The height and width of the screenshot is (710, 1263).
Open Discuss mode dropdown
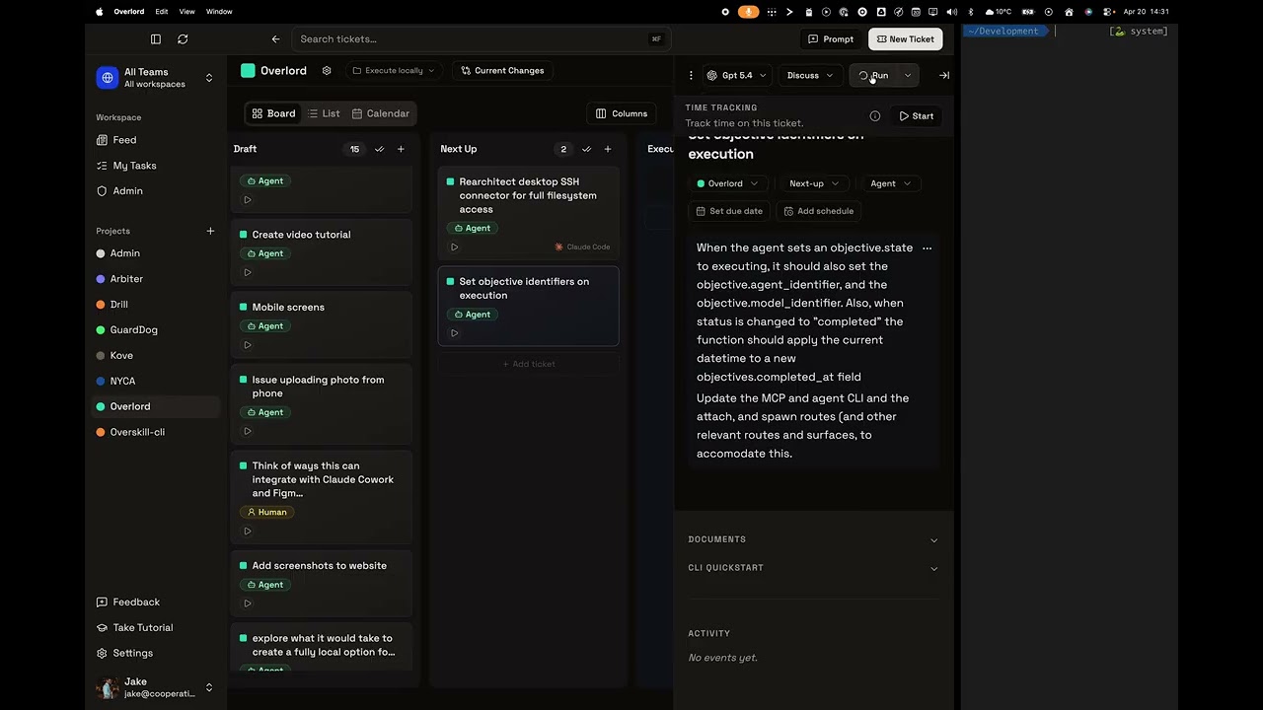(x=810, y=75)
